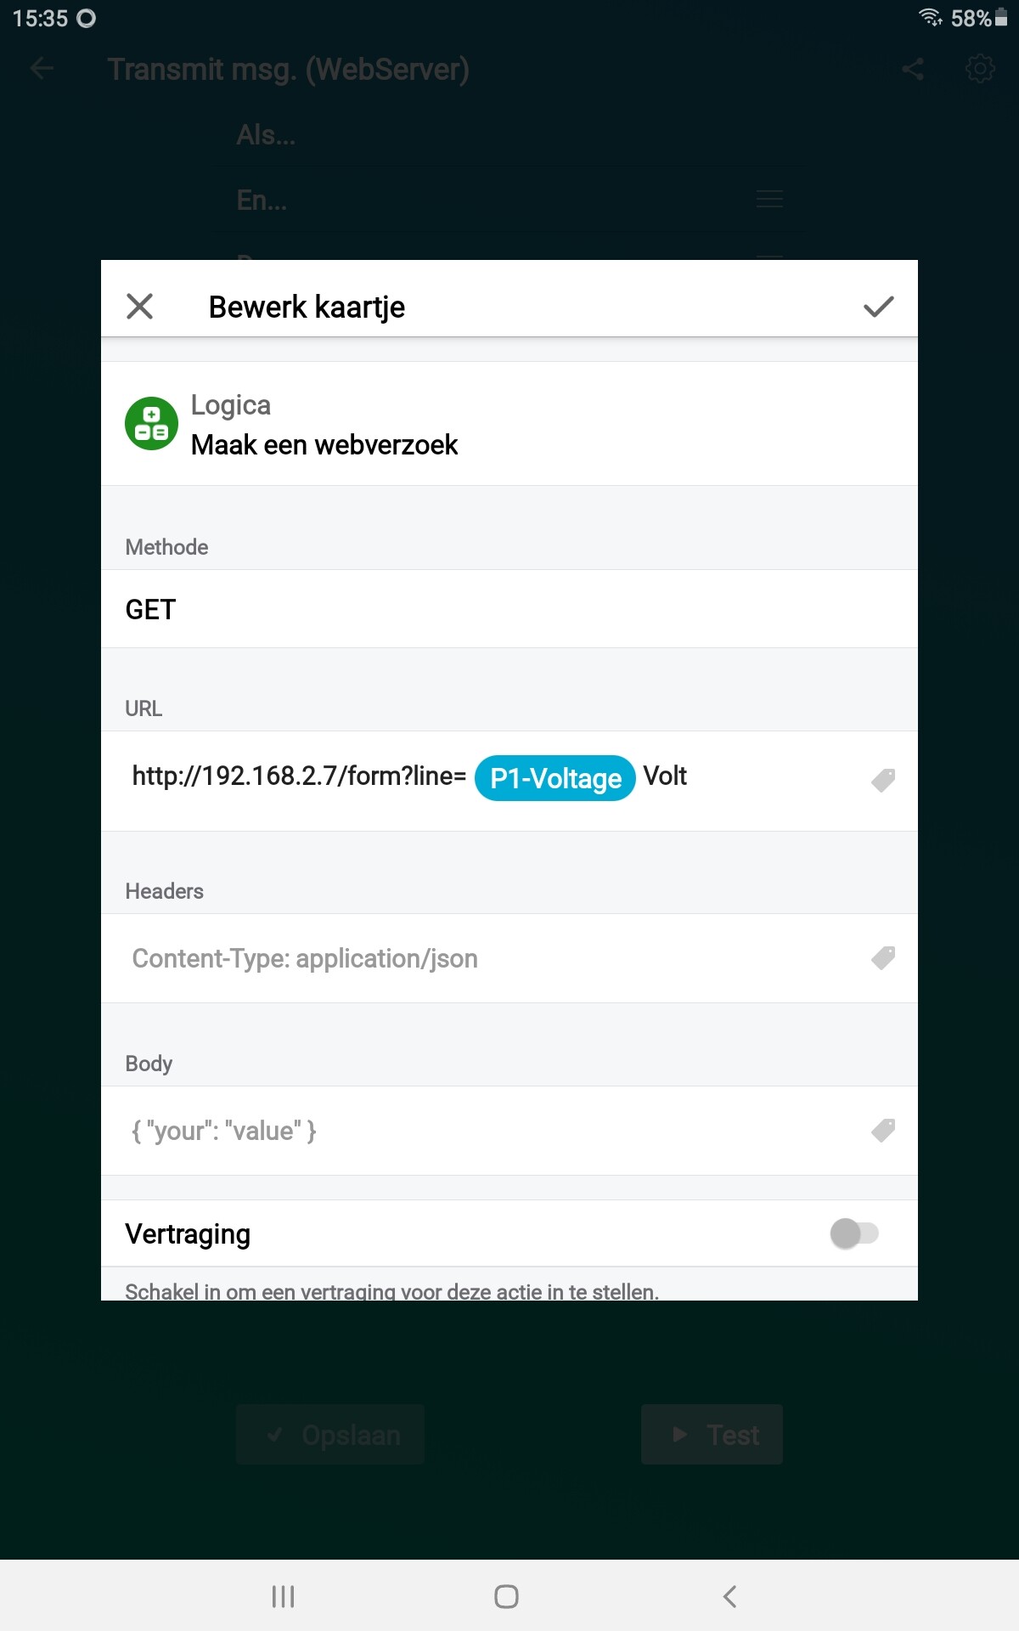The width and height of the screenshot is (1019, 1631).
Task: Run the flow with the Test button
Action: pyautogui.click(x=712, y=1434)
